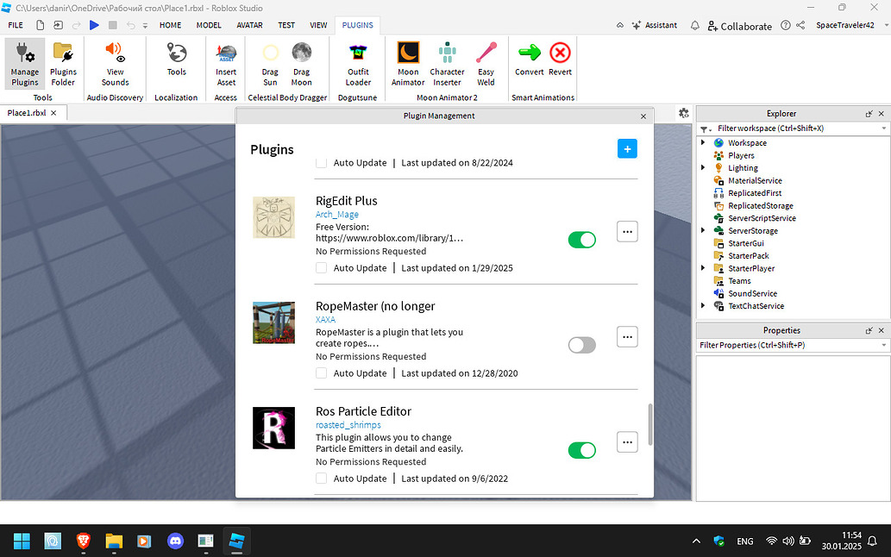891x557 pixels.
Task: Click the Filter Properties search field
Action: point(785,345)
